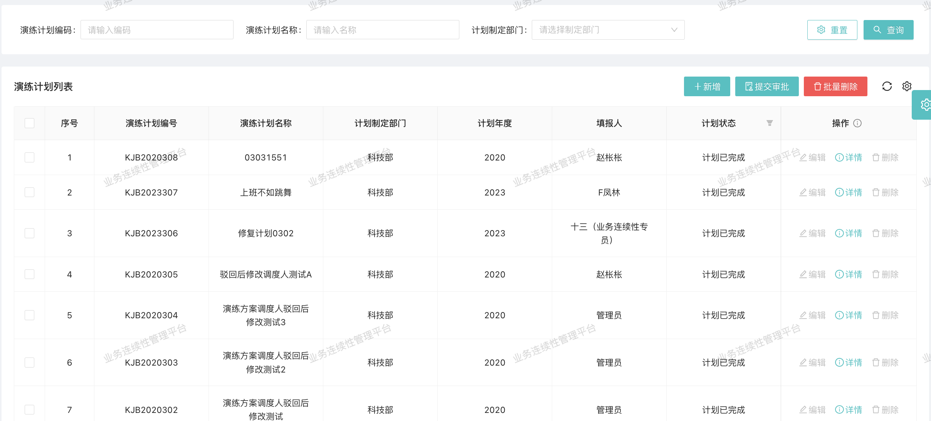Click 删除 for KJB2023306
Image resolution: width=931 pixels, height=421 pixels.
(x=885, y=233)
